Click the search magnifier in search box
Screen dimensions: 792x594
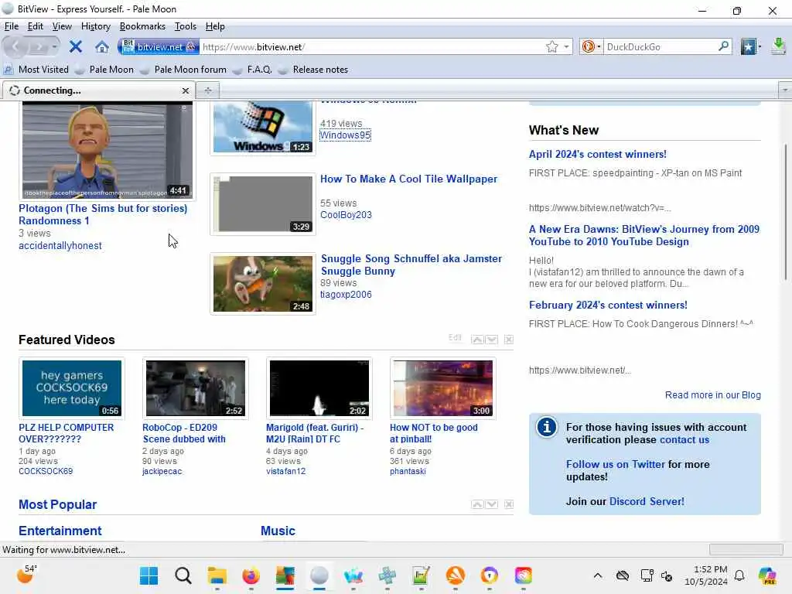(723, 46)
